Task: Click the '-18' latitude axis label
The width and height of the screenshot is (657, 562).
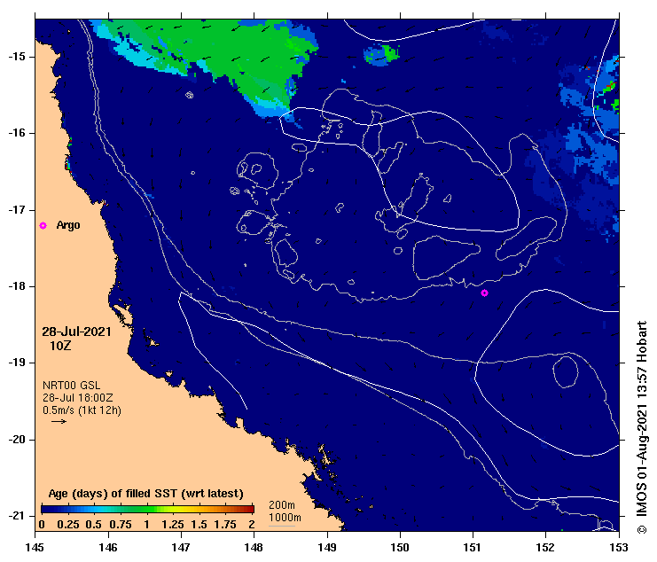Action: (17, 286)
